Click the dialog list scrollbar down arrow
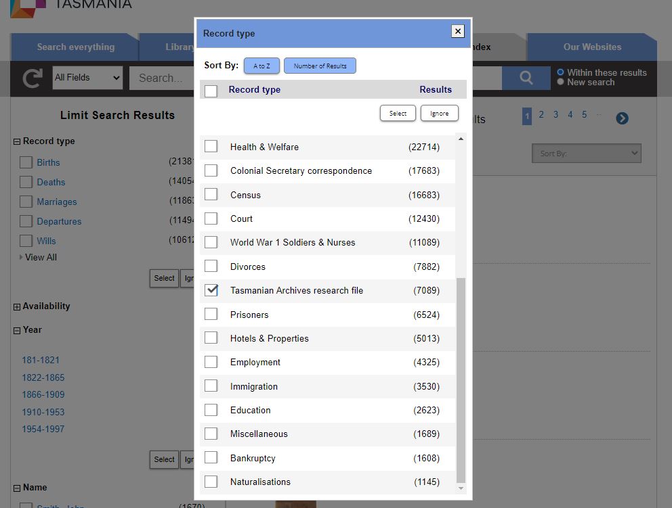The height and width of the screenshot is (508, 672). (461, 488)
